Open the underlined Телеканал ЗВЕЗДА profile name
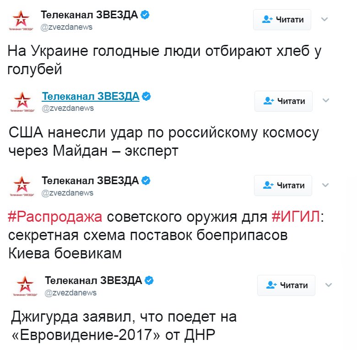 90,96
